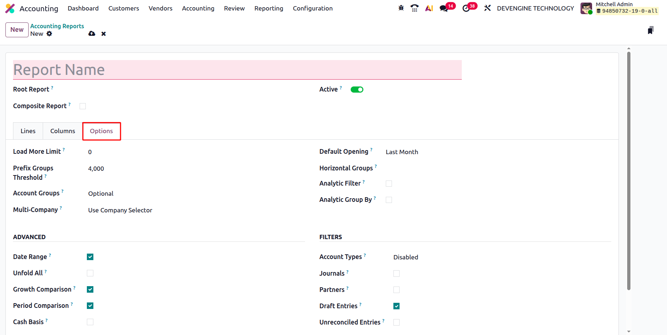This screenshot has width=667, height=335.
Task: Toggle the Active switch off
Action: [x=357, y=90]
